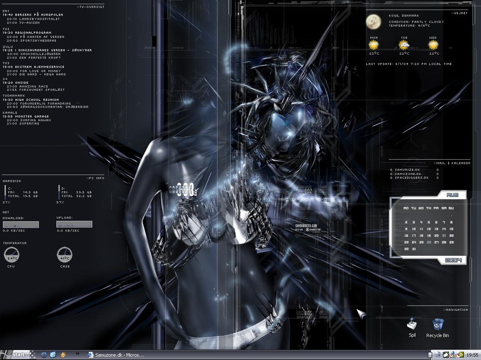Expand hidden system tray icons
481x360 pixels.
(430, 355)
